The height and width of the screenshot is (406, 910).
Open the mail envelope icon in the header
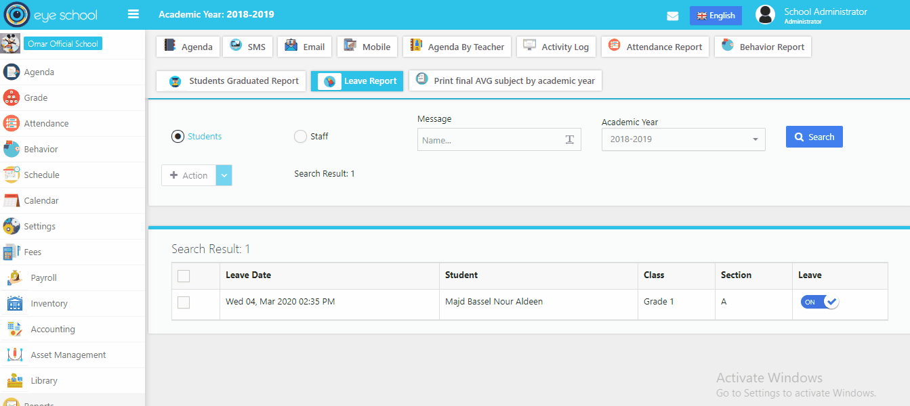point(673,16)
